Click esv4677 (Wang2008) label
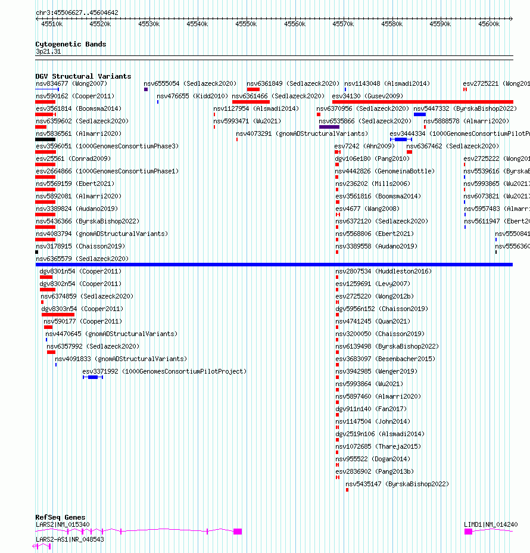530x553 pixels. coord(367,209)
